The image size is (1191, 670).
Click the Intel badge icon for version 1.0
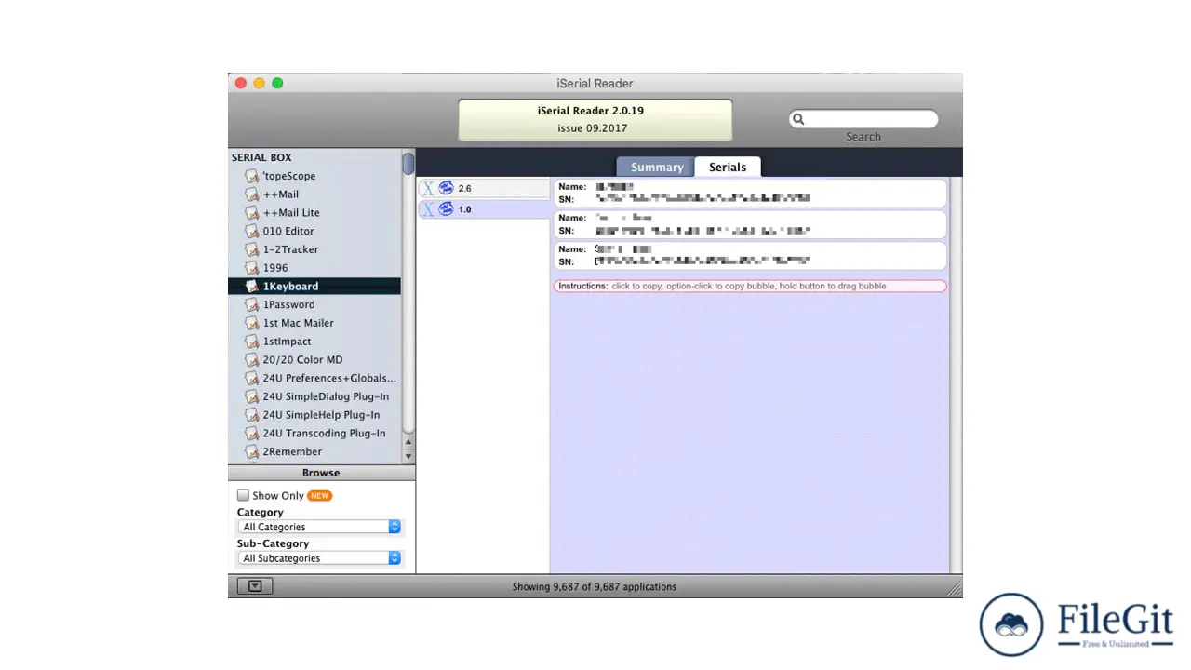(x=446, y=209)
